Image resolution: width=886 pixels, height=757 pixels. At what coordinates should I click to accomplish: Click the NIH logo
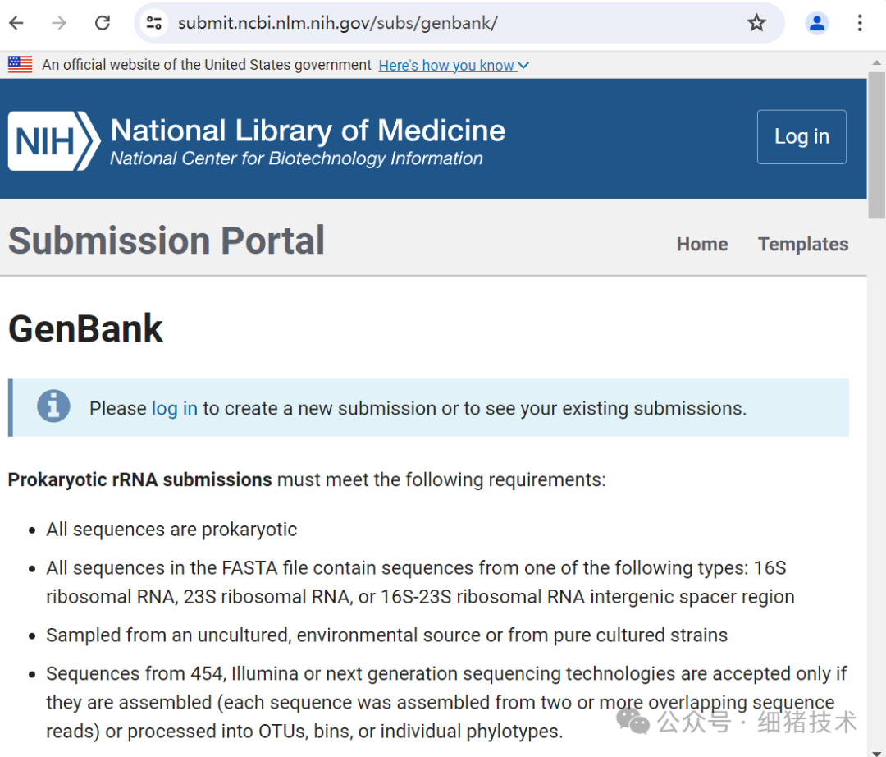click(x=54, y=140)
